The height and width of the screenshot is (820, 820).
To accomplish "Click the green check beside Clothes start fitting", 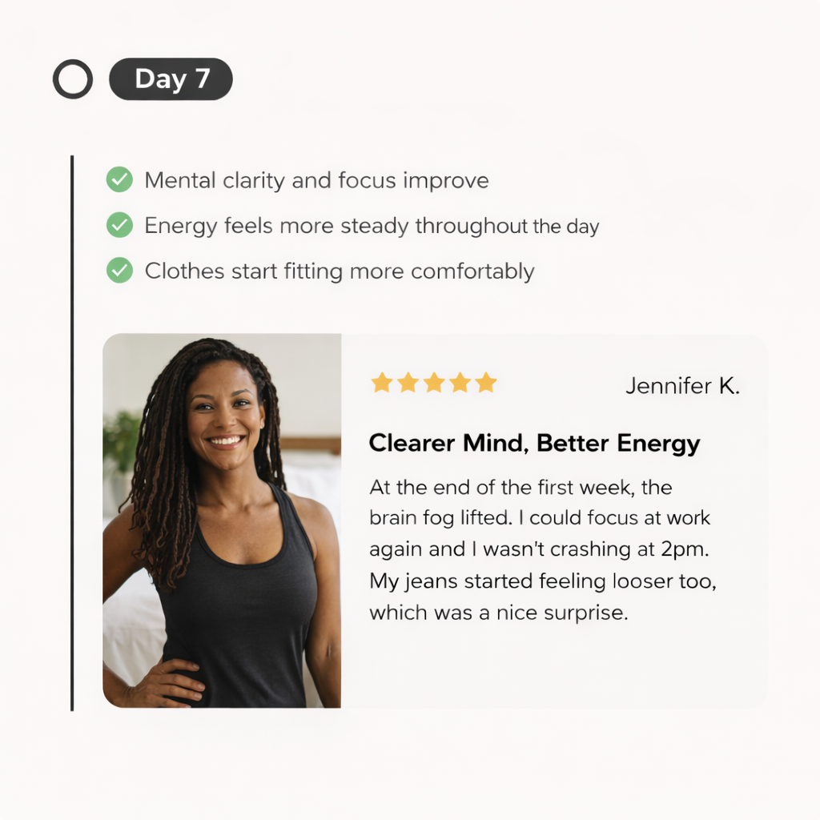I will pos(120,271).
